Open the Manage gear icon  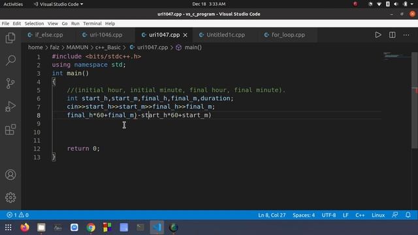[x=10, y=197]
